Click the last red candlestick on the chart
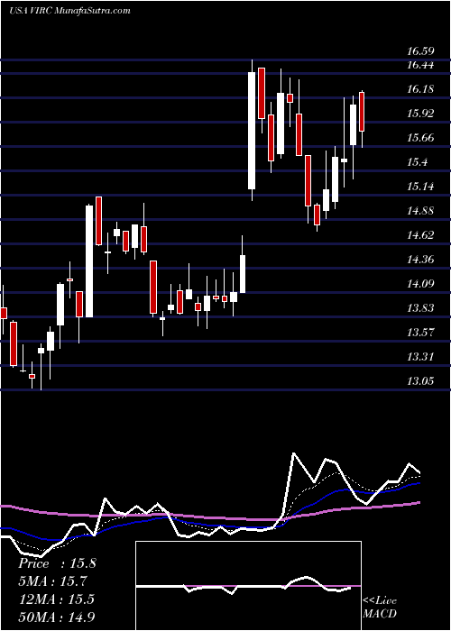 [x=362, y=112]
